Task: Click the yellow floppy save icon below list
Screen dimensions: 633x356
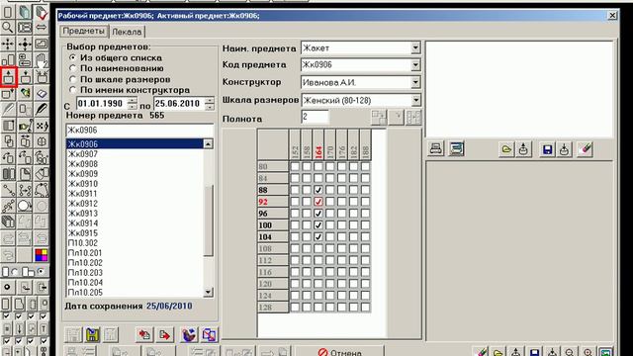Action: coord(92,334)
